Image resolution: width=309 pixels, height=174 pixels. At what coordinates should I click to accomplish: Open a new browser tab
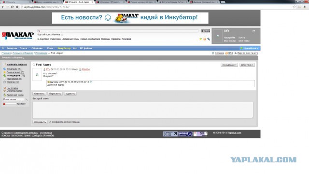coord(223,2)
